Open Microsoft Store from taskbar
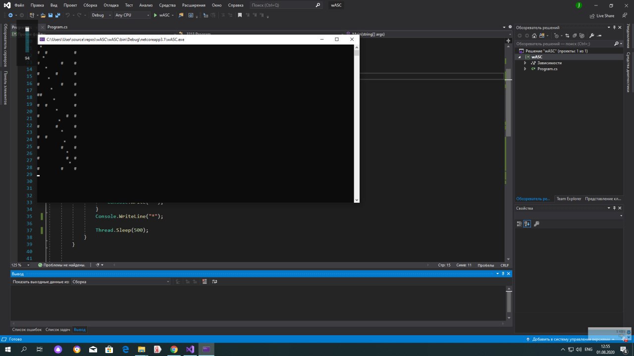 coord(109,349)
